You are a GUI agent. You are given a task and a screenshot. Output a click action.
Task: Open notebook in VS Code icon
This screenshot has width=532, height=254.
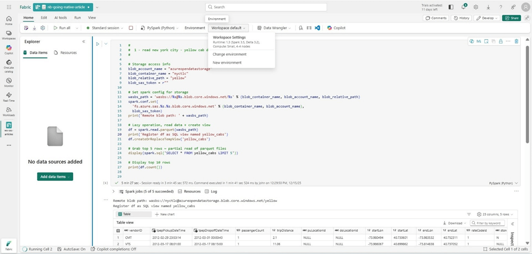[317, 28]
